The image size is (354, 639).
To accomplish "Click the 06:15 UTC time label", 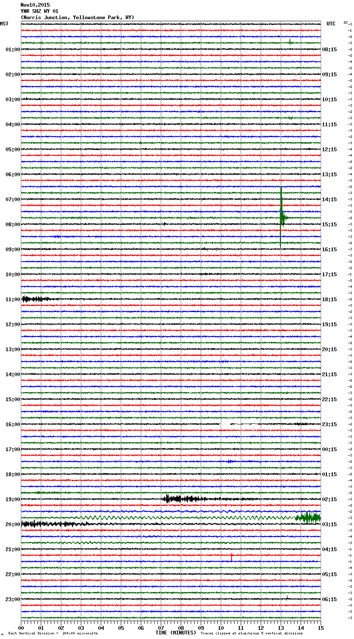I will [x=329, y=599].
